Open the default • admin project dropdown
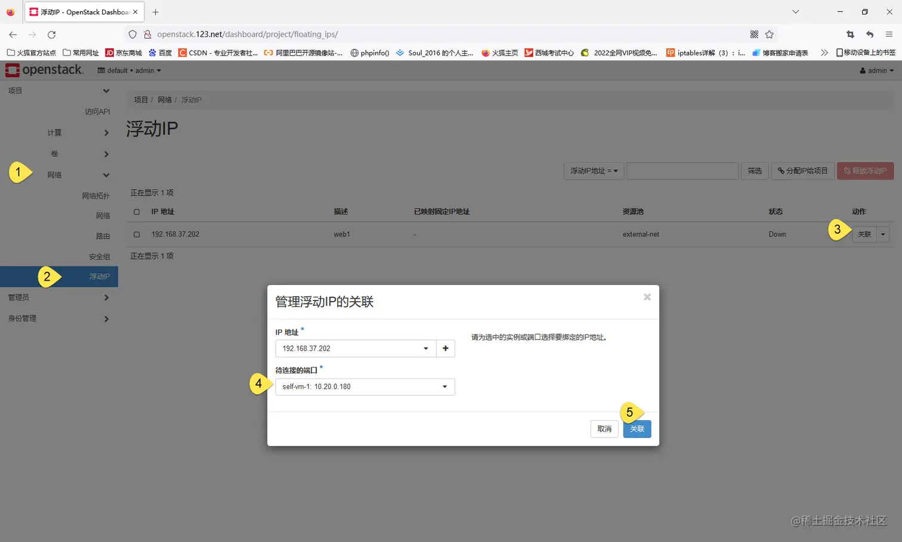Image resolution: width=902 pixels, height=542 pixels. pyautogui.click(x=129, y=70)
